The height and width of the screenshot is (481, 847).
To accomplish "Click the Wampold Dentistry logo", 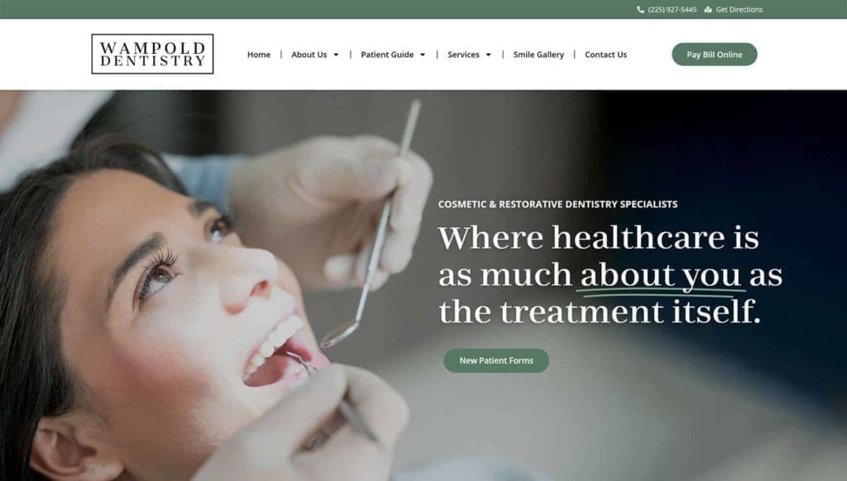I will coord(152,54).
